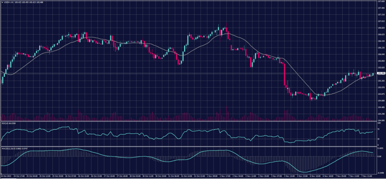Viewport: 386px width, 179px height.
Task: Select the current price tag 105.488
Action: coord(381,73)
